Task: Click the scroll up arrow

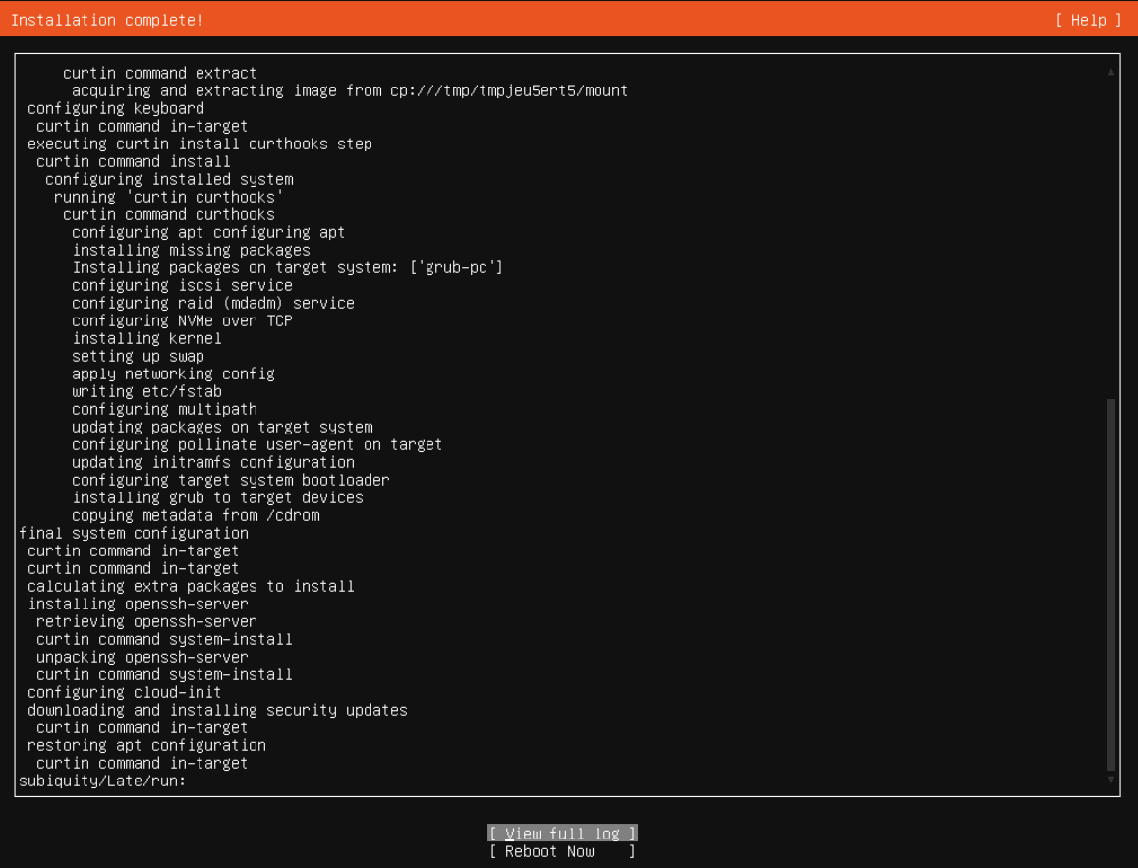Action: [x=1110, y=71]
